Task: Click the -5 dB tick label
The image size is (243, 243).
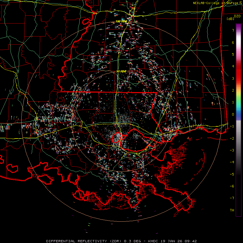Action: point(232,174)
